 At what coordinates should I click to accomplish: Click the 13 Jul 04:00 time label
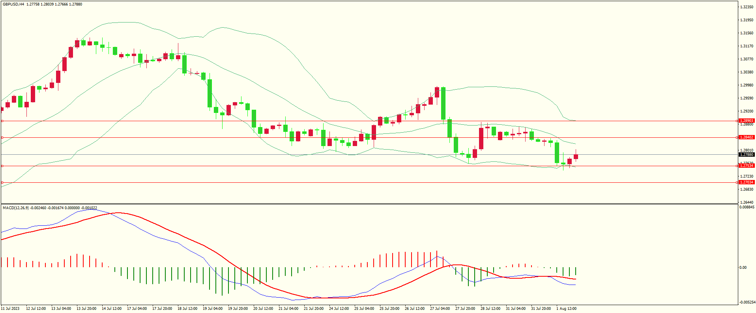[61, 309]
